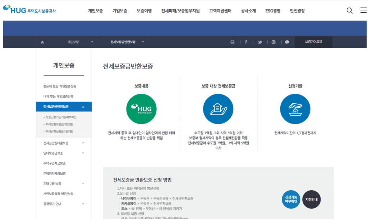Open the 안전광장 top menu

[x=297, y=11]
